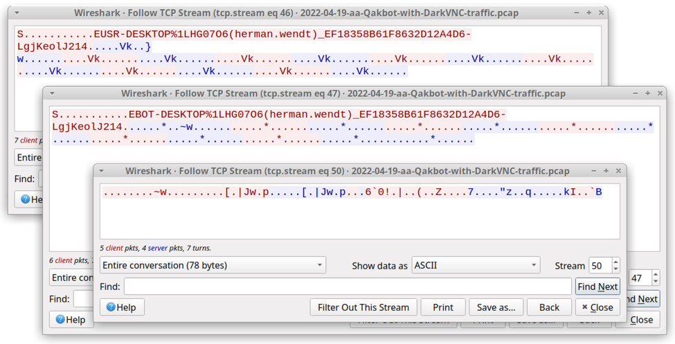Open the stream 50 window menu arrow

pyautogui.click(x=101, y=171)
